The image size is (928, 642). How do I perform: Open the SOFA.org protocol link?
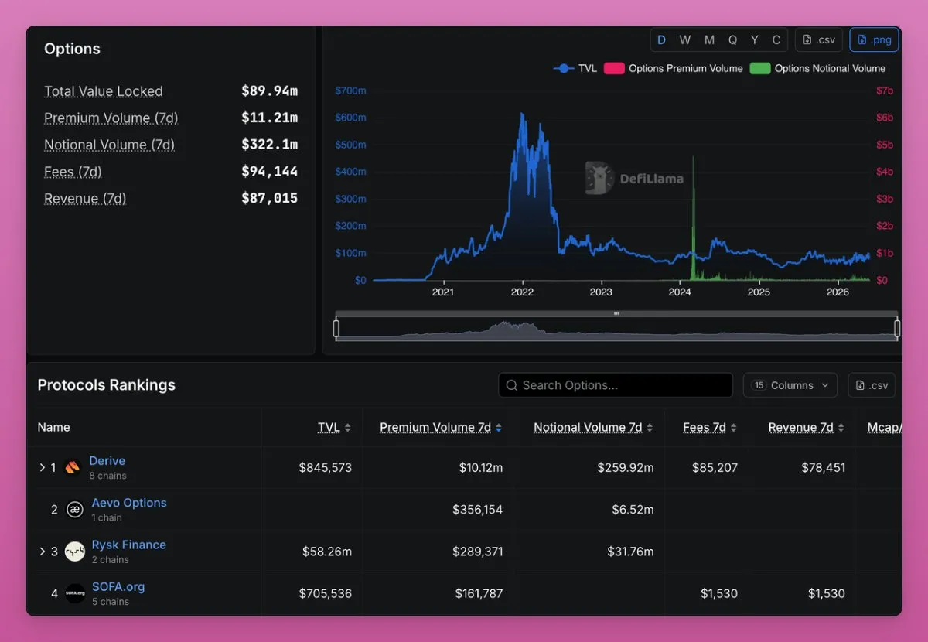pyautogui.click(x=118, y=586)
